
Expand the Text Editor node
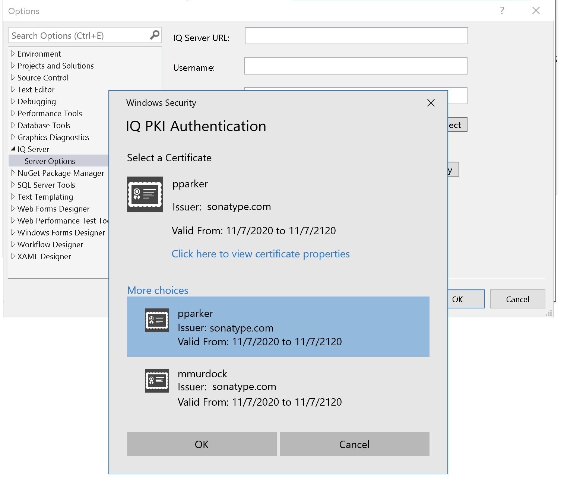[13, 89]
